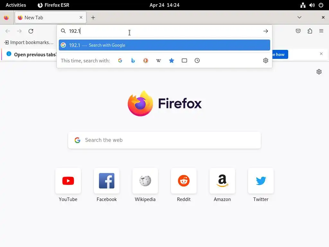Open the Activities overview
Screen dimensions: 329x247
[16, 5]
